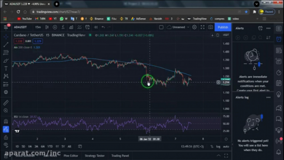The width and height of the screenshot is (284, 160).
Task: Change the 15m time interval
Action: pos(38,27)
